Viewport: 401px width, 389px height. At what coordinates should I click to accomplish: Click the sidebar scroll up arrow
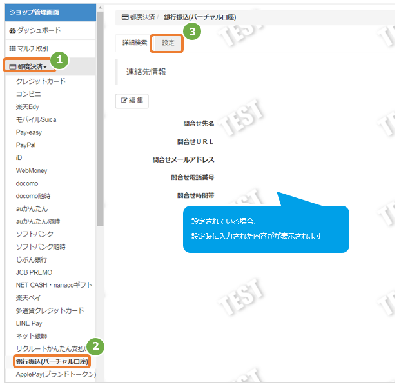(x=101, y=8)
